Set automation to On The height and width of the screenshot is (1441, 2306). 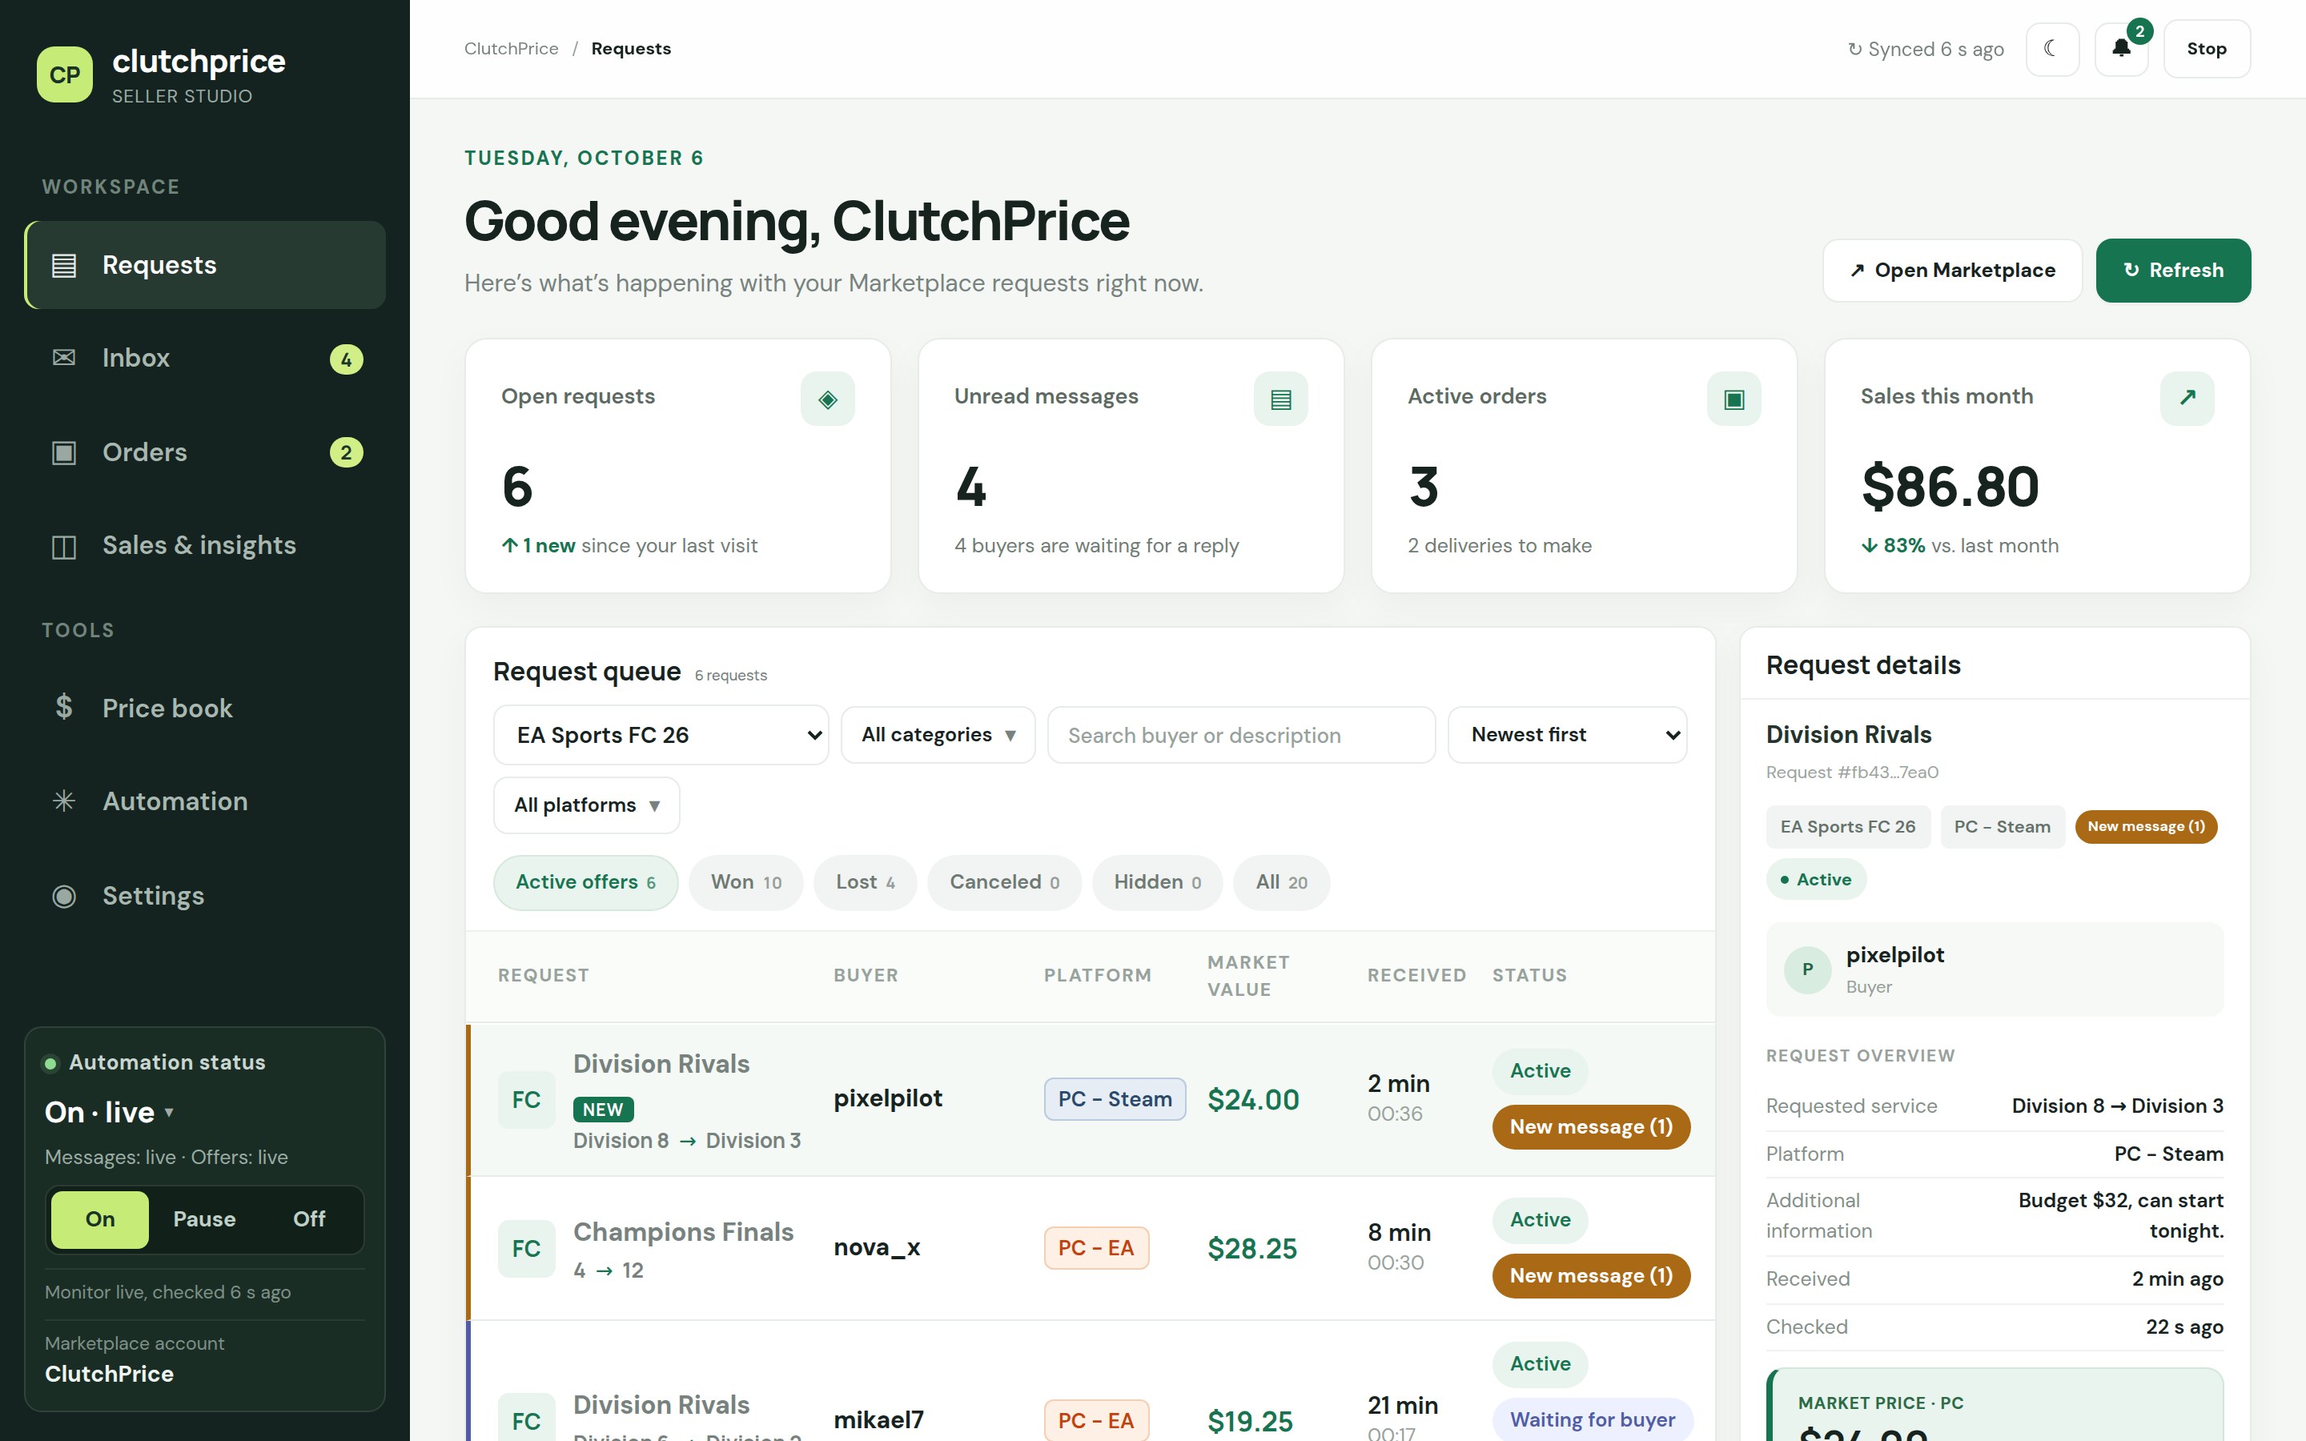click(x=99, y=1219)
